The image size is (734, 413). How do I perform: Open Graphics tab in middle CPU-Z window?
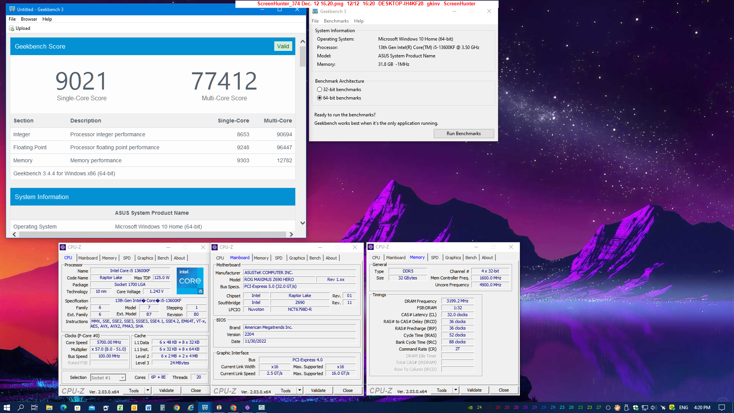[297, 258]
